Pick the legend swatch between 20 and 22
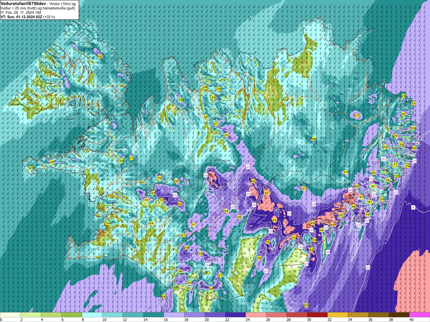Viewport: 430px width, 322px height. pos(215,315)
